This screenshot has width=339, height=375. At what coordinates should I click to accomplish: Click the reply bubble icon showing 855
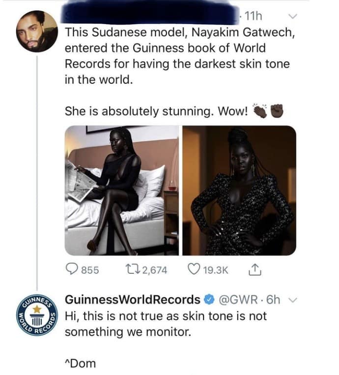tap(72, 269)
